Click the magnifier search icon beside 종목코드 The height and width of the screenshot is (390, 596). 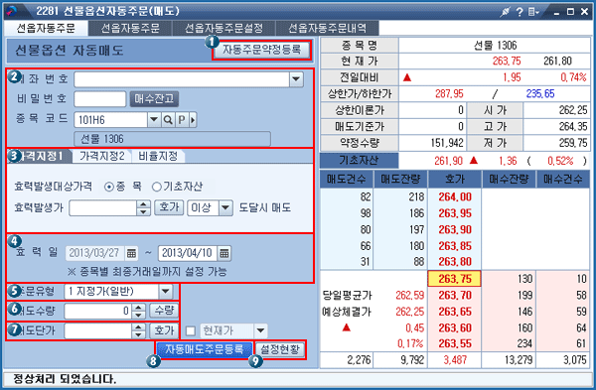(x=168, y=120)
